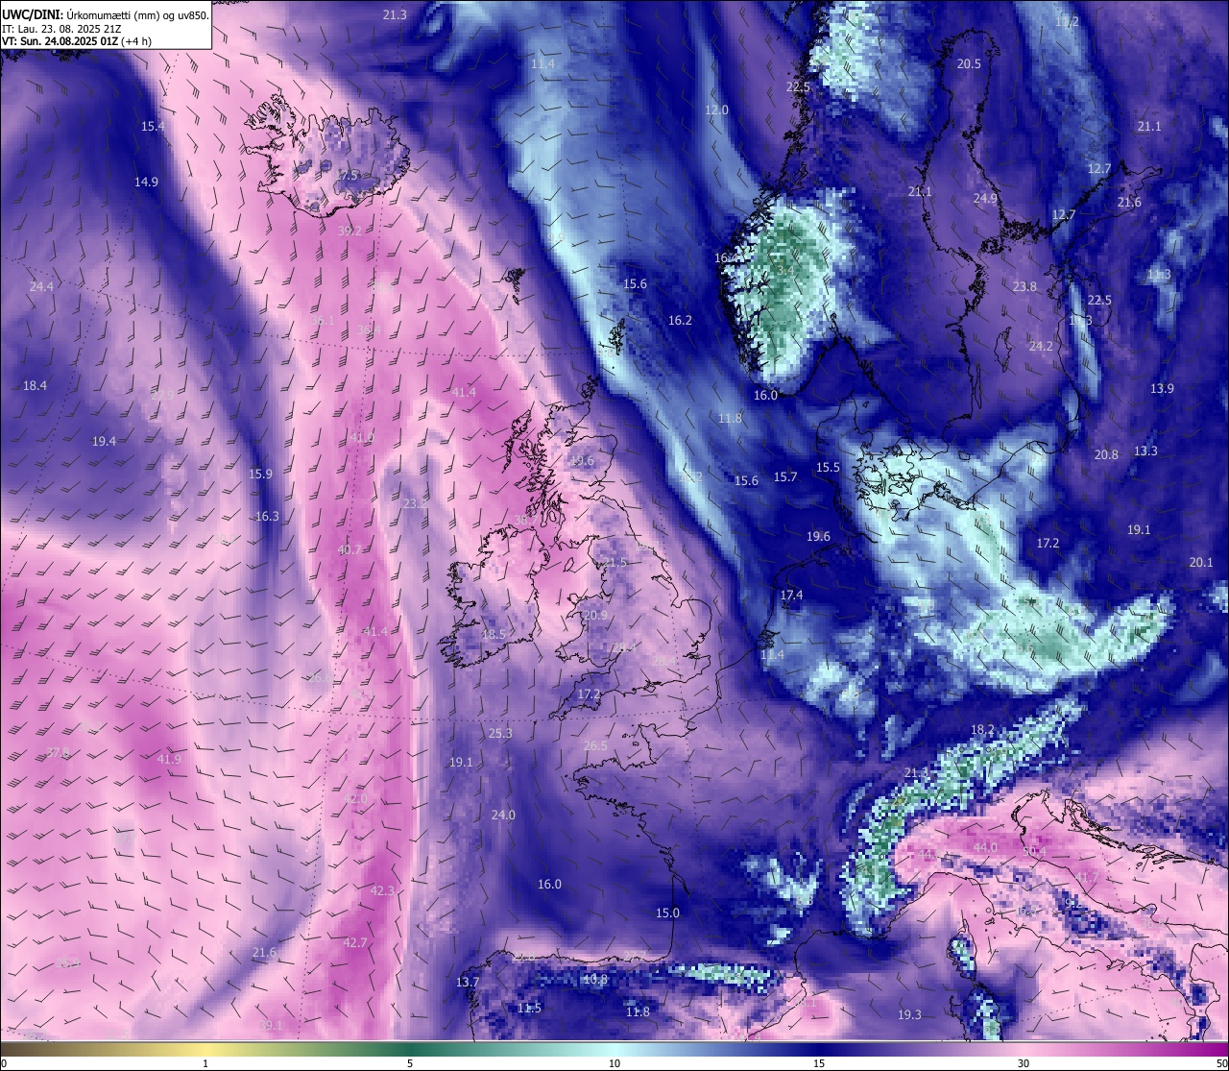Click the 19.4 value on the map
Screen dimensions: 1229x1071
click(x=104, y=441)
